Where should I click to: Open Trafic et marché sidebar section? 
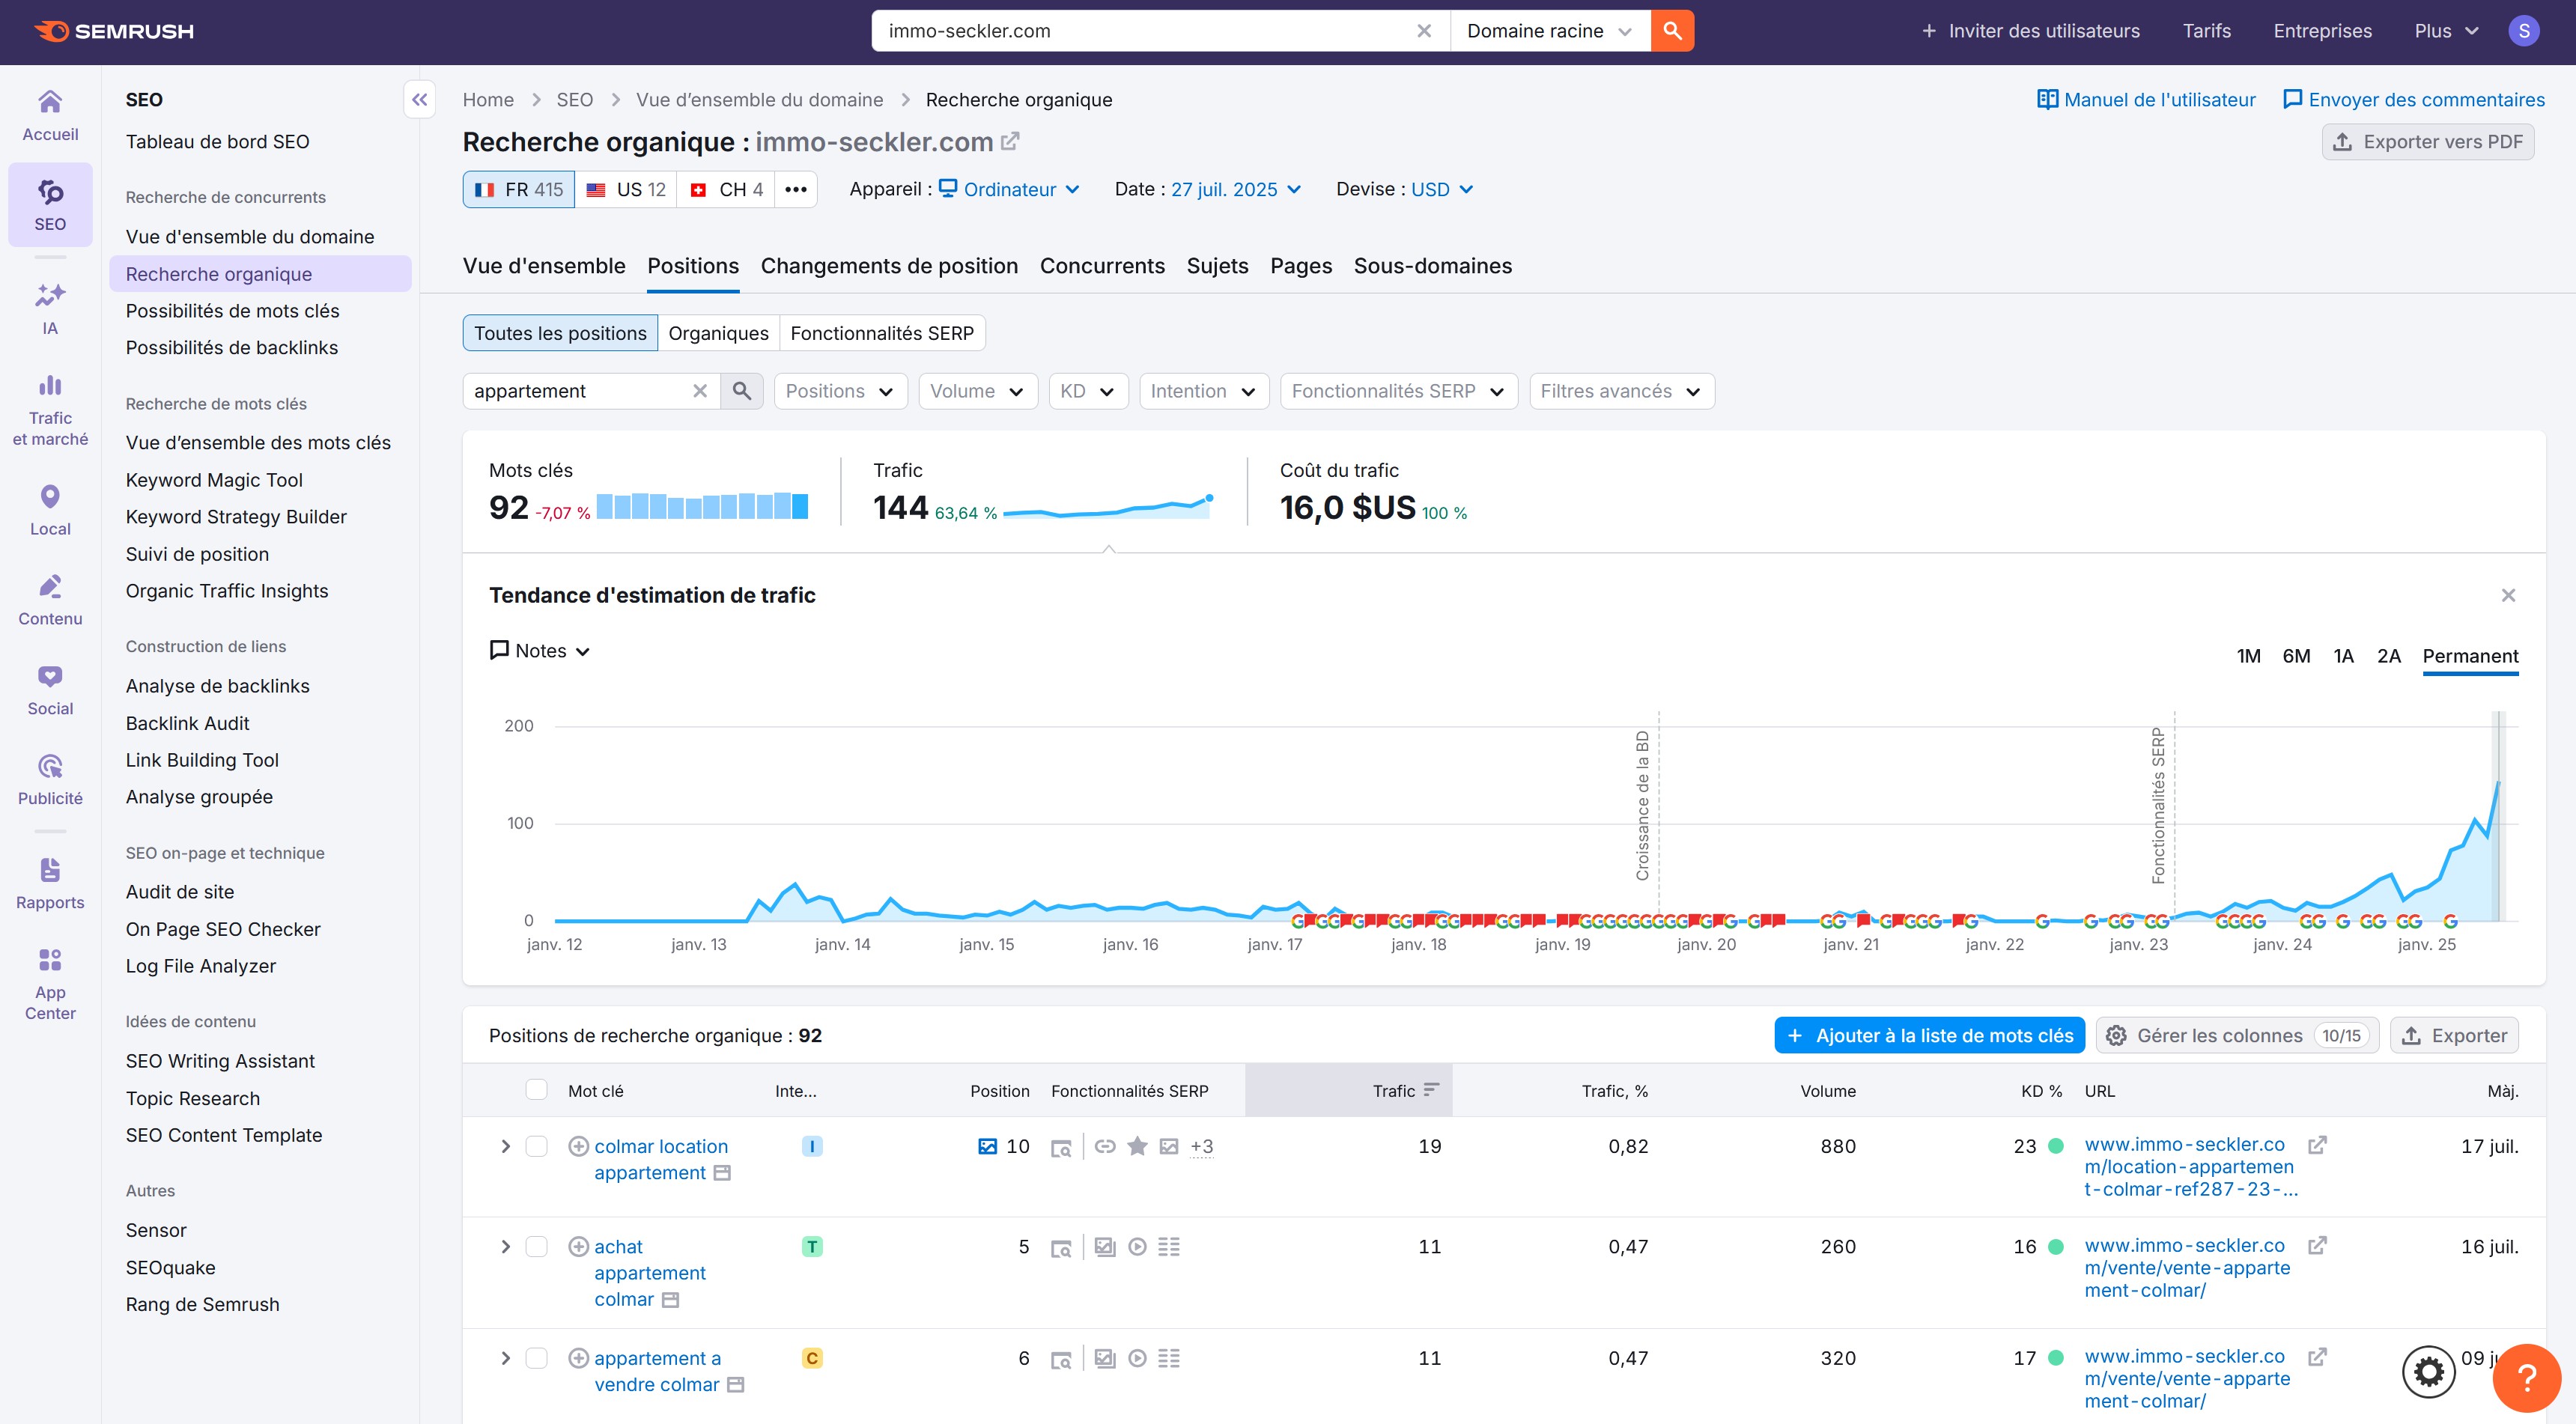tap(50, 410)
